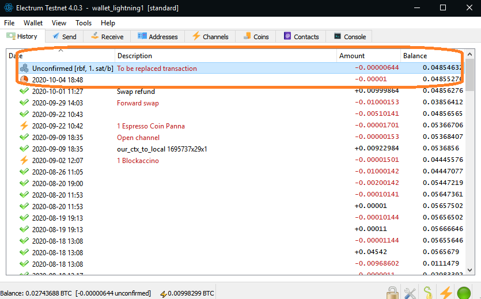This screenshot has width=481, height=299.
Task: Click the orange lightning icon in status bar
Action: coord(446,293)
